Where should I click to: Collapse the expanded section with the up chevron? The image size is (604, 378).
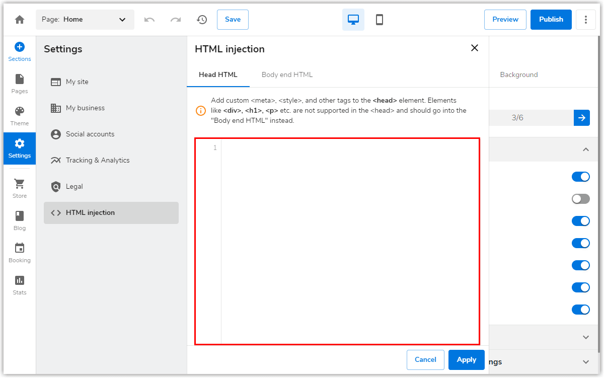[x=586, y=149]
